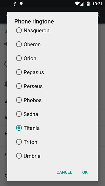Tap the Android debug notification icon
Viewport: 105px width, 186px height.
[21, 4]
